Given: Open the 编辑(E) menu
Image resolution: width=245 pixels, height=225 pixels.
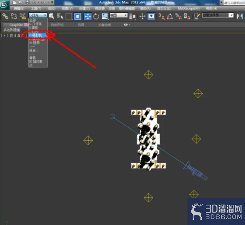Looking at the screenshot, I should (19, 8).
